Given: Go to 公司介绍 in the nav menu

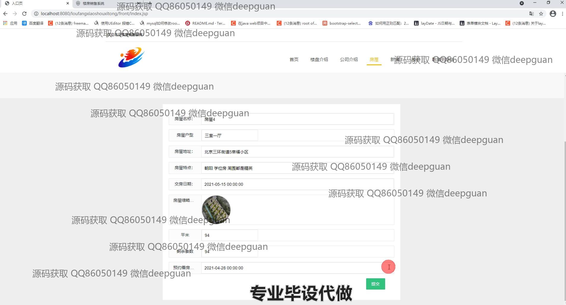Looking at the screenshot, I should point(349,59).
